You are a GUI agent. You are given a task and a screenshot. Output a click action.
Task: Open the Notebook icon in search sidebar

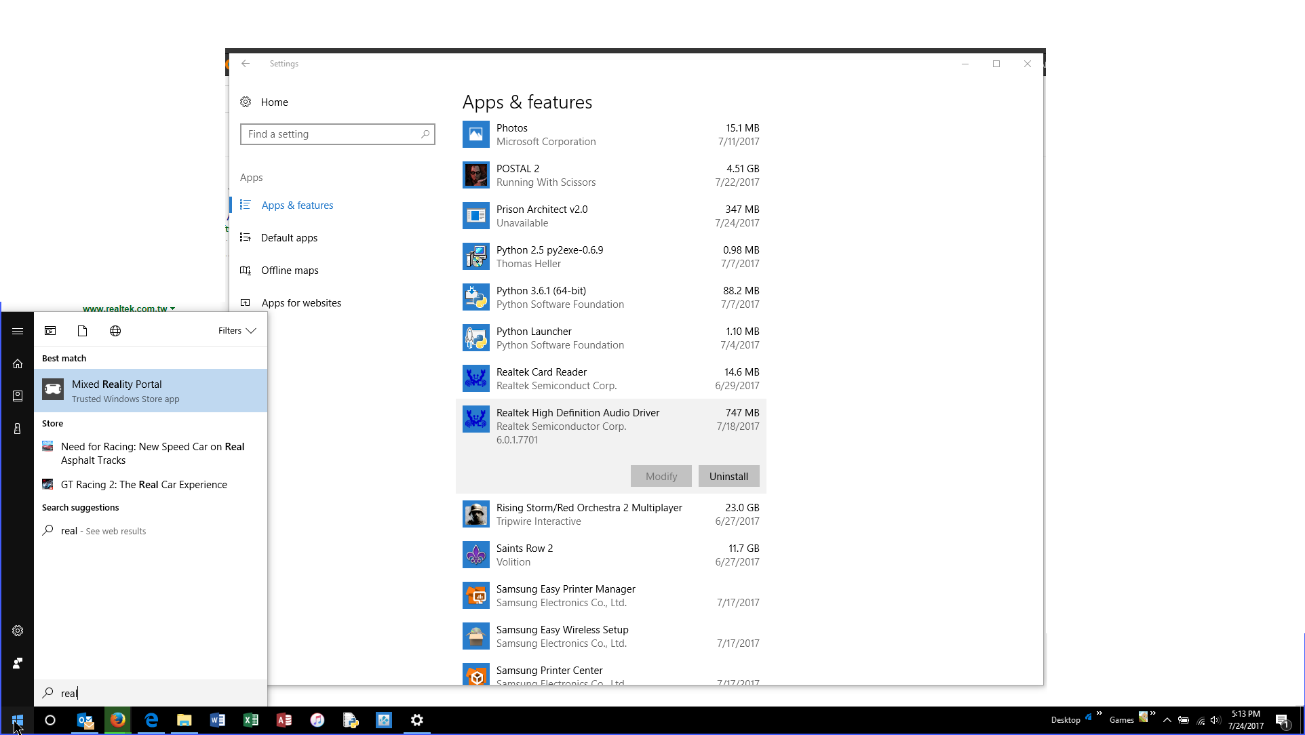point(18,396)
